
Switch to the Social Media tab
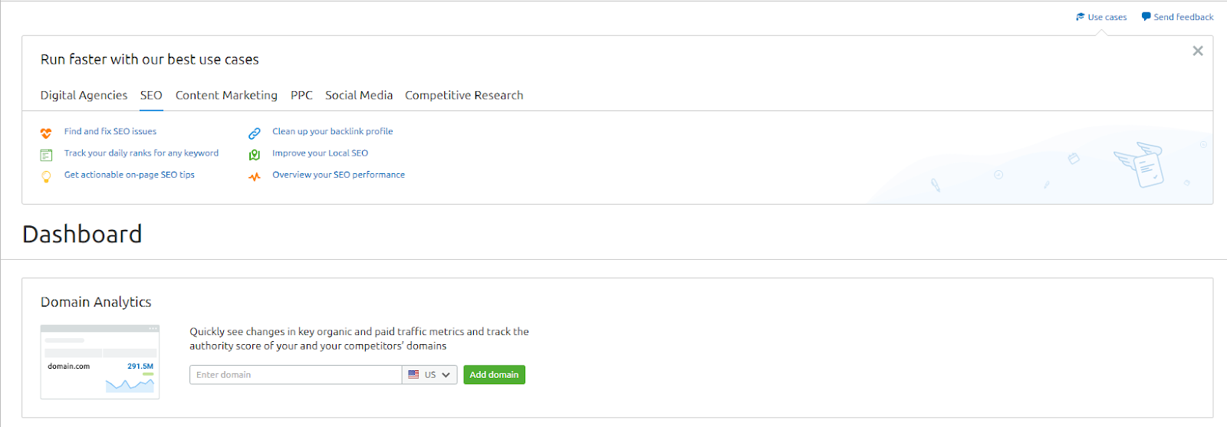tap(359, 95)
